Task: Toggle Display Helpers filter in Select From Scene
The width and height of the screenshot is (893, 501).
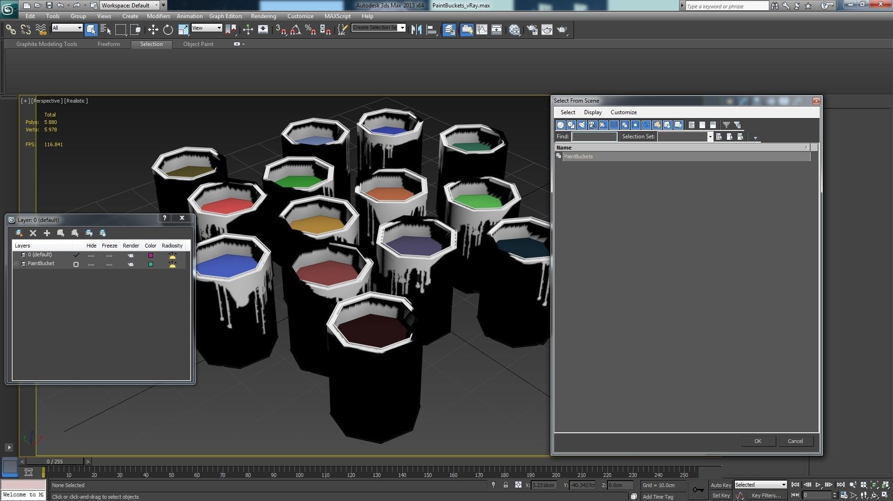Action: coord(603,125)
